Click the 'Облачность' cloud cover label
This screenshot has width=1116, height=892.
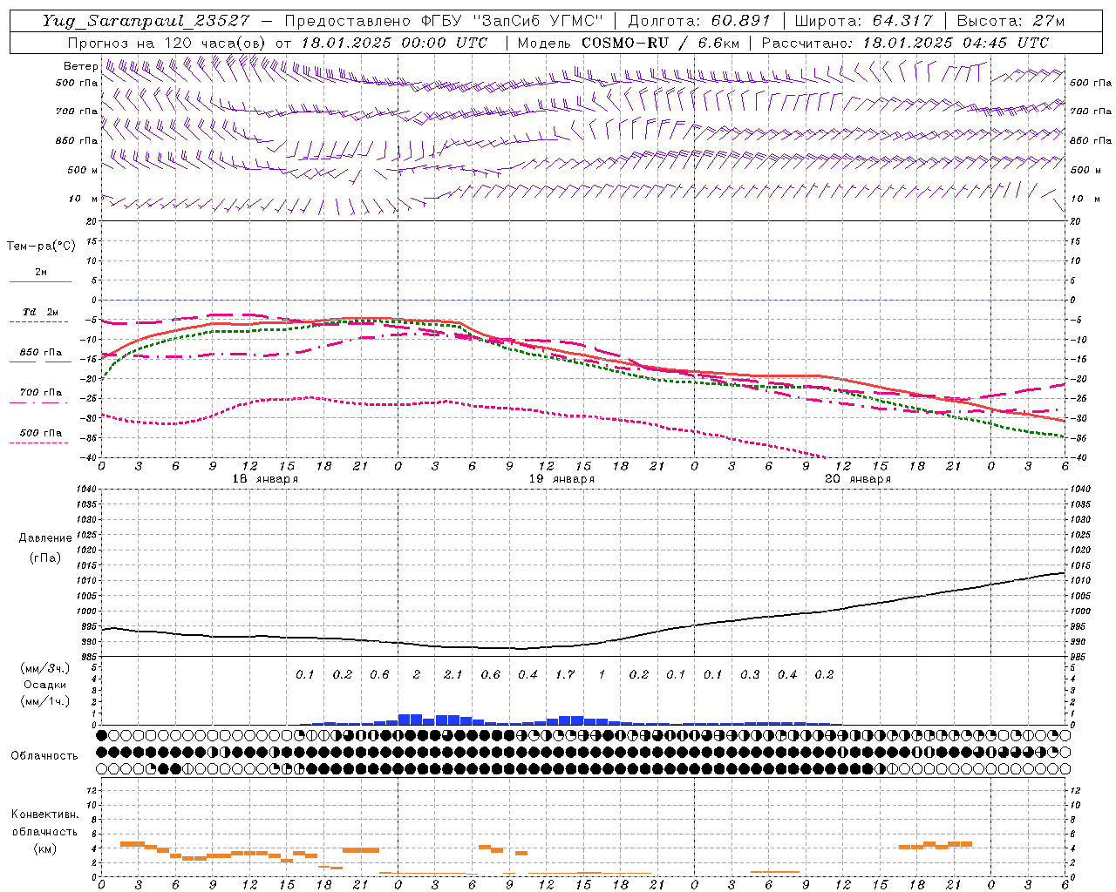pos(44,755)
